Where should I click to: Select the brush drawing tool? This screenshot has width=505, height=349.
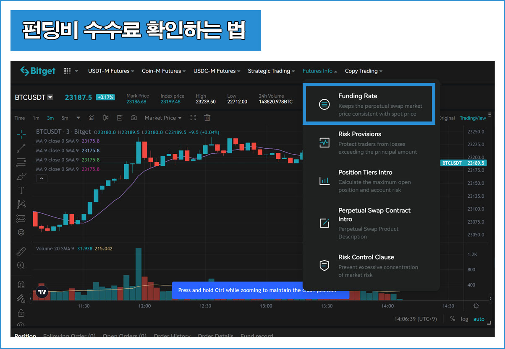coord(21,176)
